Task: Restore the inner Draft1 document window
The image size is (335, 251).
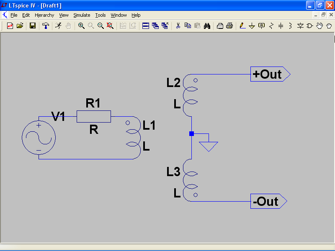Action: (323, 15)
